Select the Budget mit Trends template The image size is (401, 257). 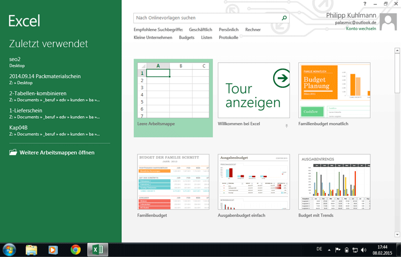[x=334, y=182]
